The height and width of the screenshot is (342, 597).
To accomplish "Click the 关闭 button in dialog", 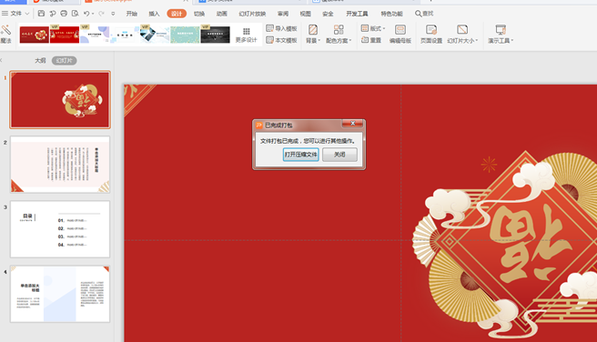I will (x=339, y=155).
